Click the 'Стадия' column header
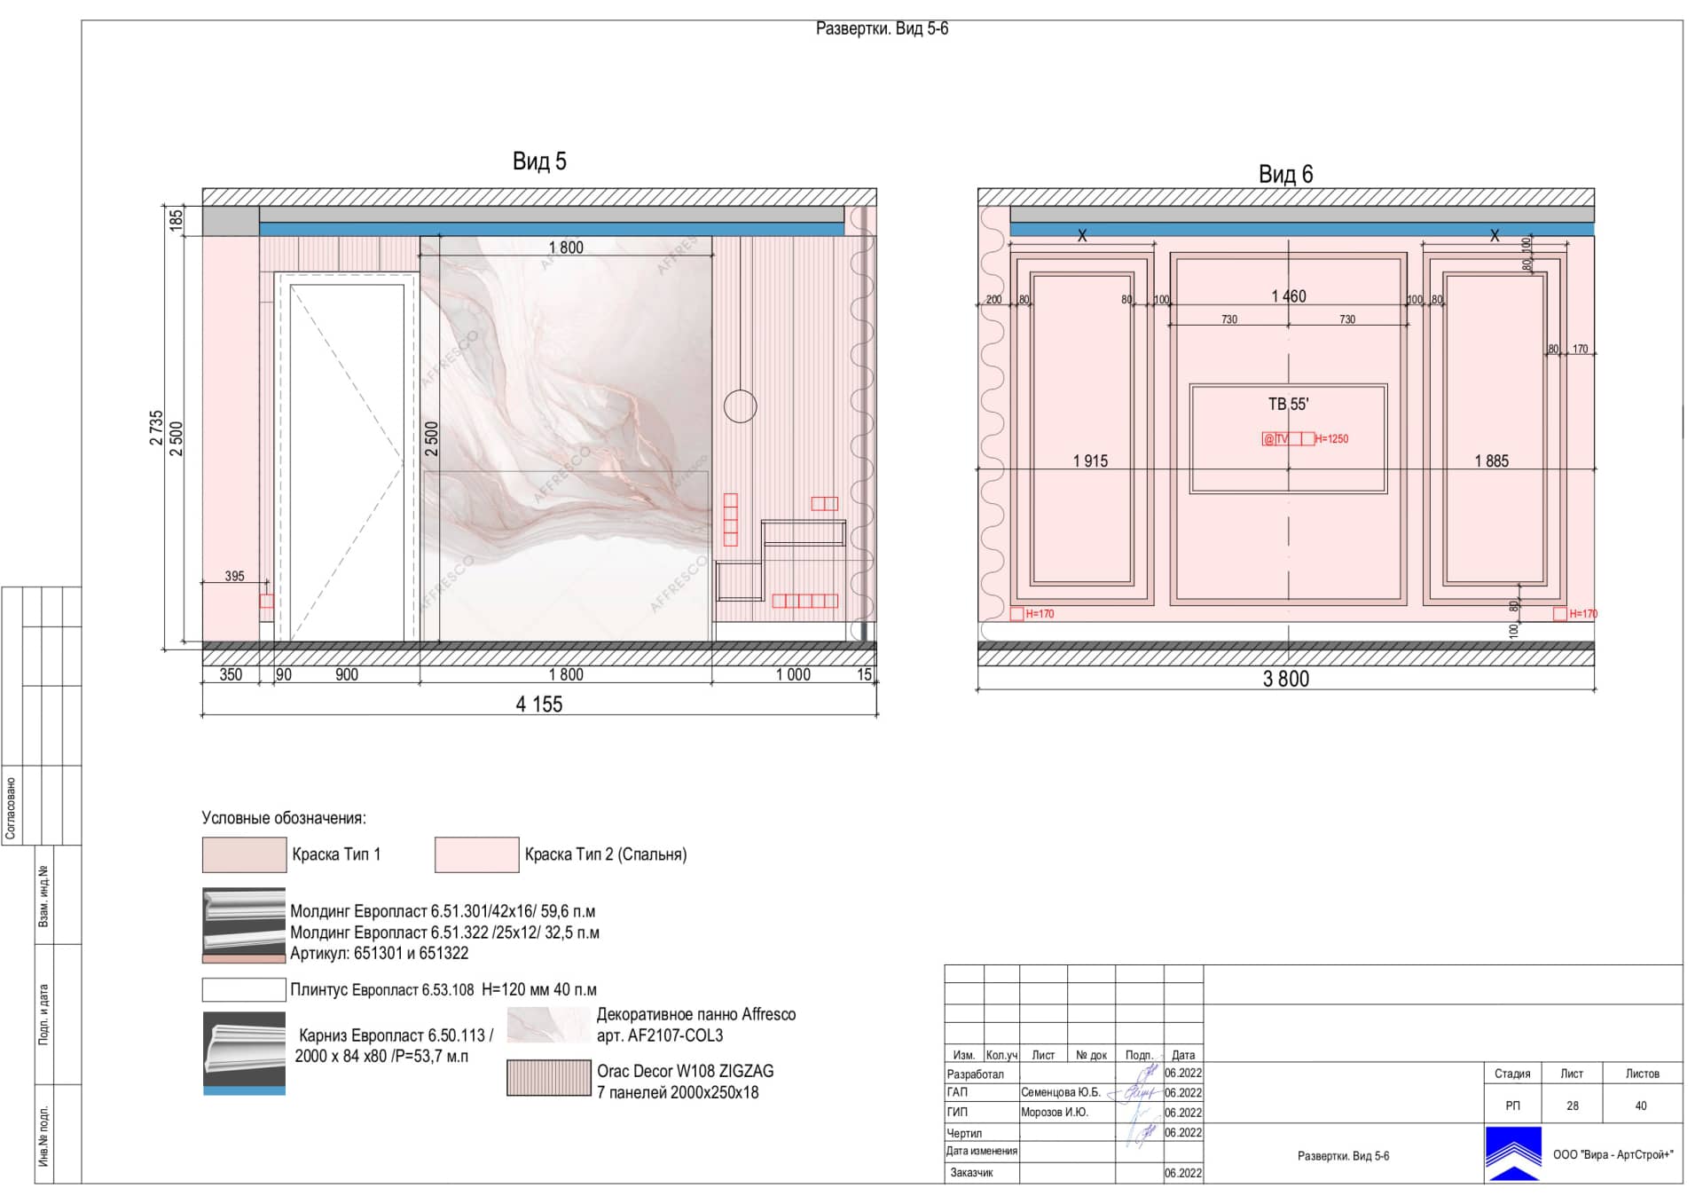Viewport: 1703px width, 1204px height. 1512,1073
